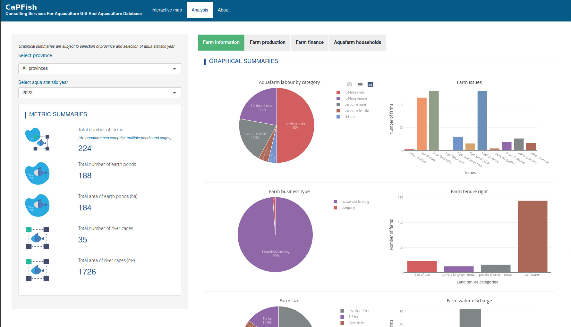Click the CaPFish logo in the header
The width and height of the screenshot is (571, 327).
tap(21, 7)
